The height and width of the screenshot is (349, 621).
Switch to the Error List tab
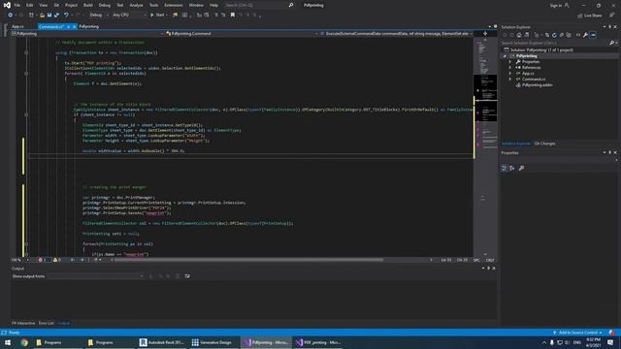(47, 323)
